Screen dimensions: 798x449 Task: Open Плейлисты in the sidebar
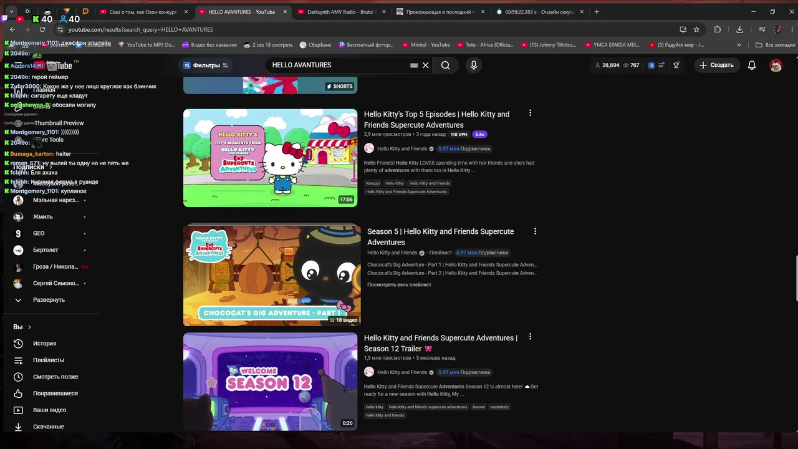tap(49, 360)
